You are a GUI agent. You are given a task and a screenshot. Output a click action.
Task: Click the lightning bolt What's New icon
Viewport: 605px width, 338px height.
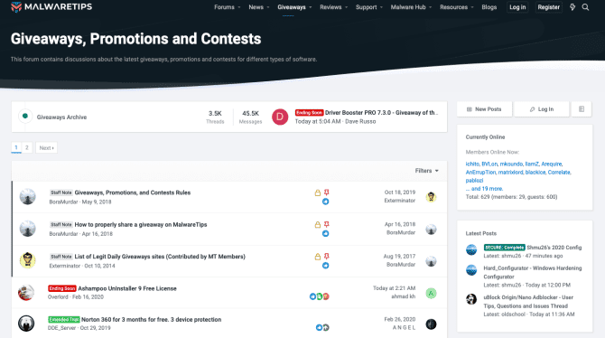point(572,7)
